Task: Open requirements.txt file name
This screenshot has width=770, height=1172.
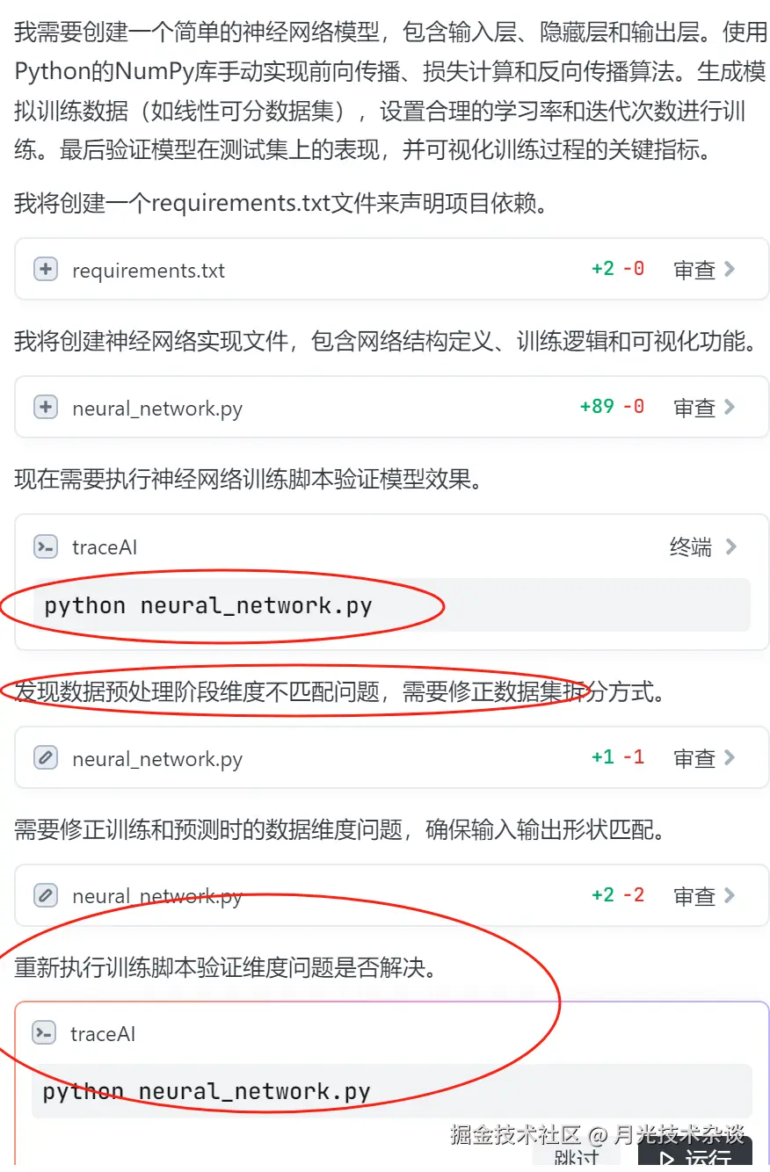Action: click(x=149, y=270)
